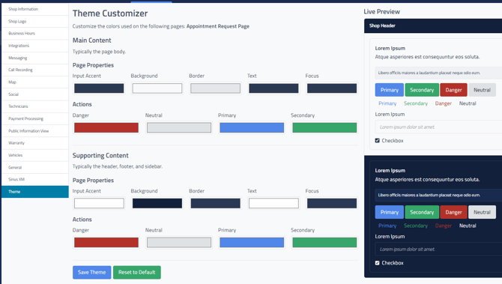
Task: Open Shop Information settings
Action: [x=34, y=9]
